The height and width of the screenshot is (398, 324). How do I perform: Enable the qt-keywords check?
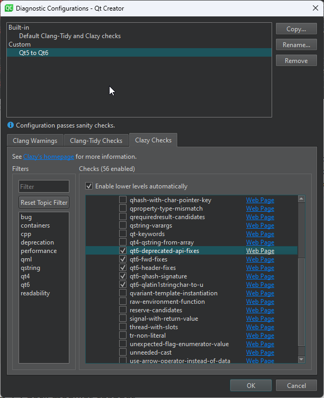point(123,234)
